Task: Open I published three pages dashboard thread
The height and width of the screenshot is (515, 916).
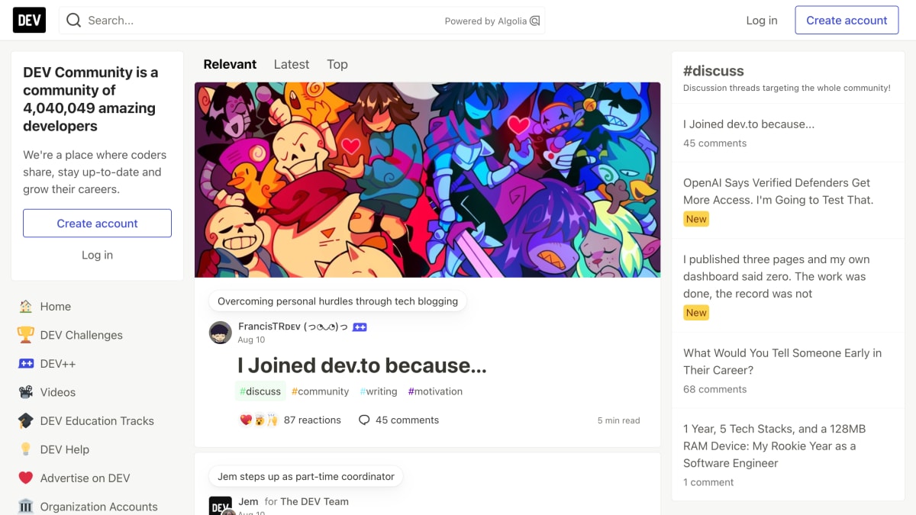Action: 776,276
